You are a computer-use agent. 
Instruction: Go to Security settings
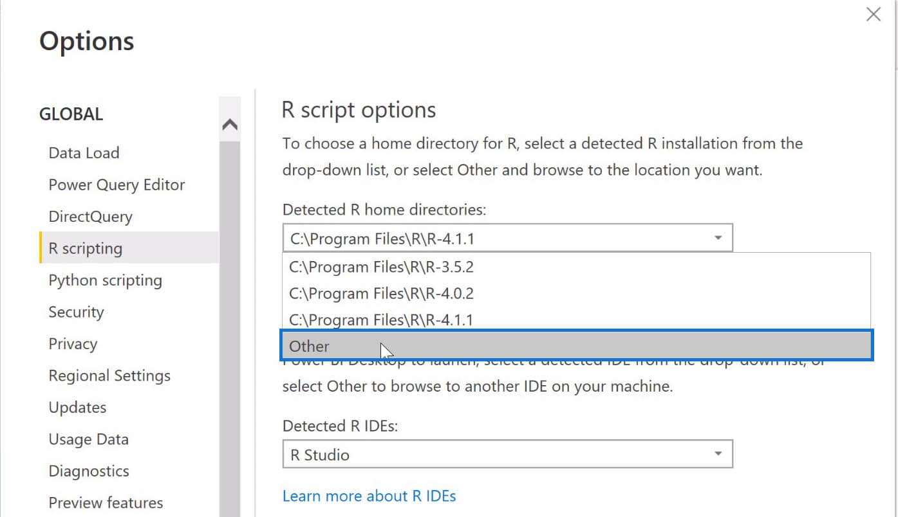pos(76,312)
